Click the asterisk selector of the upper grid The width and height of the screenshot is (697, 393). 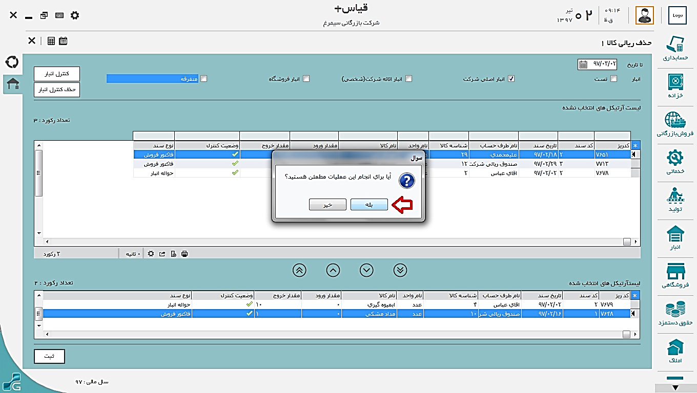coord(635,145)
